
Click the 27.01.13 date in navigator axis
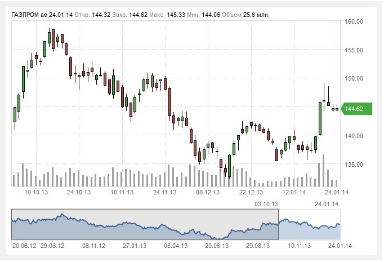134,246
